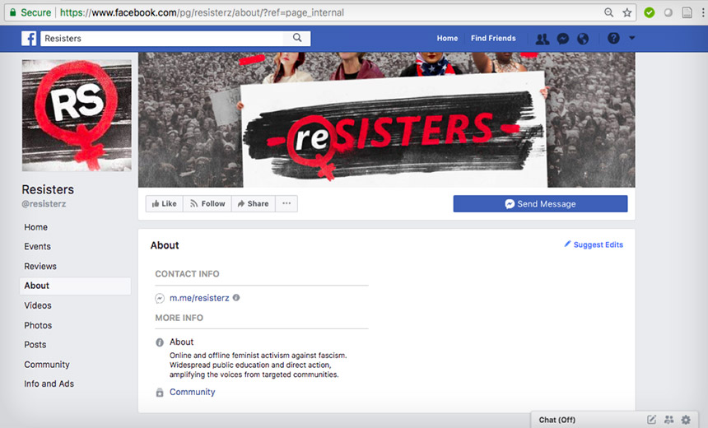Image resolution: width=708 pixels, height=428 pixels.
Task: Click the Send Message button
Action: click(541, 203)
